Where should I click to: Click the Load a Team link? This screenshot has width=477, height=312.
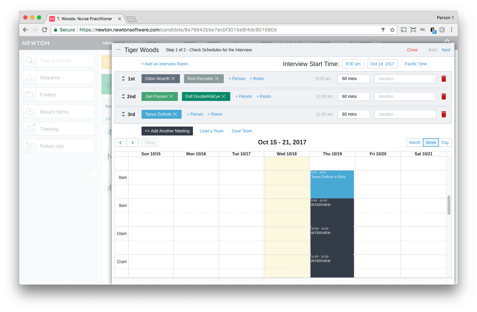click(211, 131)
